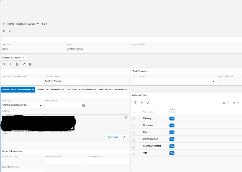This screenshot has height=172, width=242.
Task: Select the Delivery address type text
Action: point(147,118)
